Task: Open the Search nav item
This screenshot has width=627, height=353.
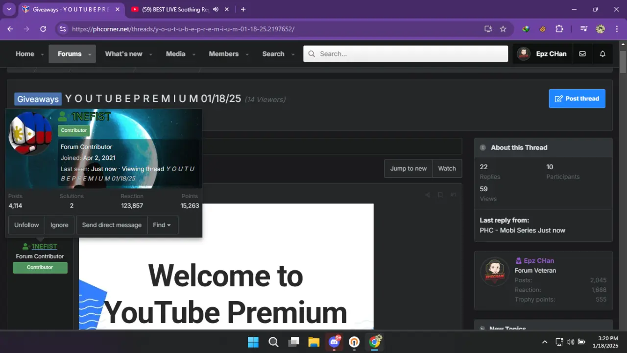Action: click(273, 54)
